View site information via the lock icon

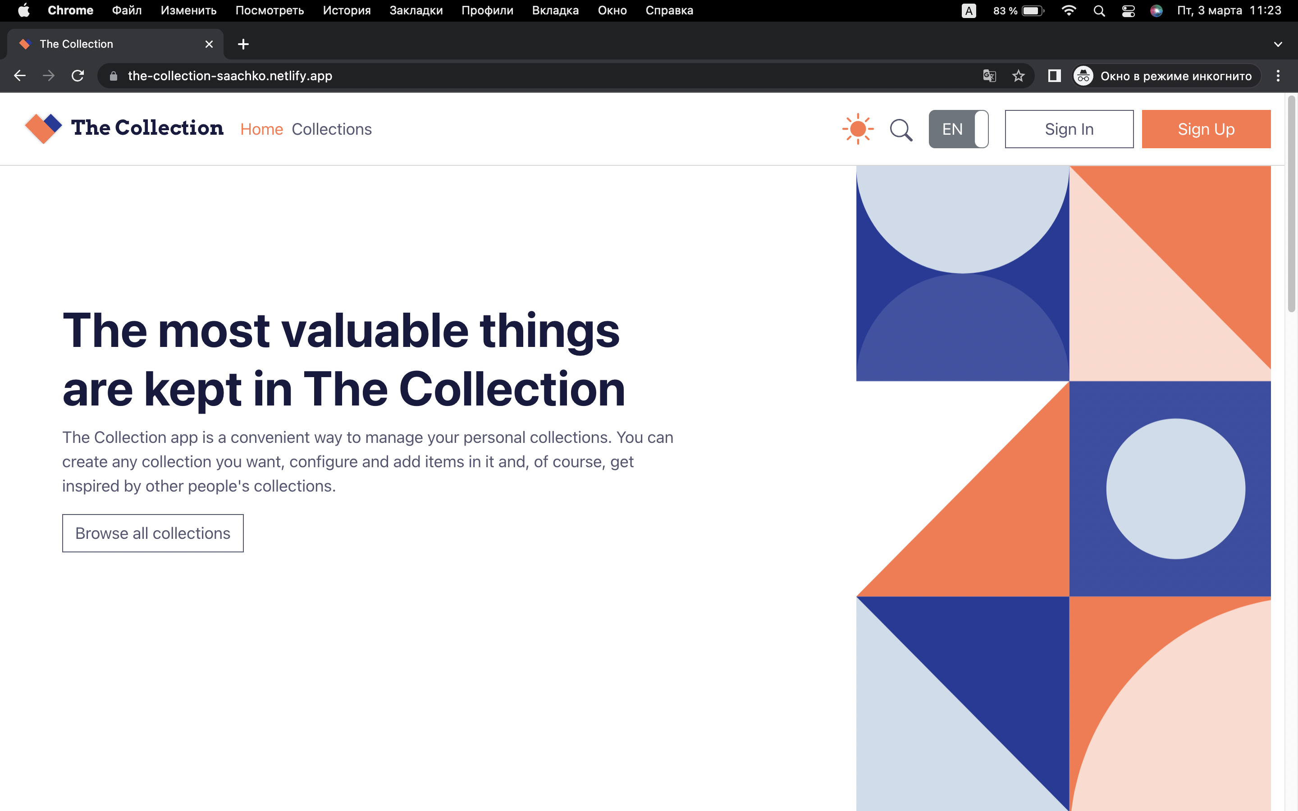point(113,76)
